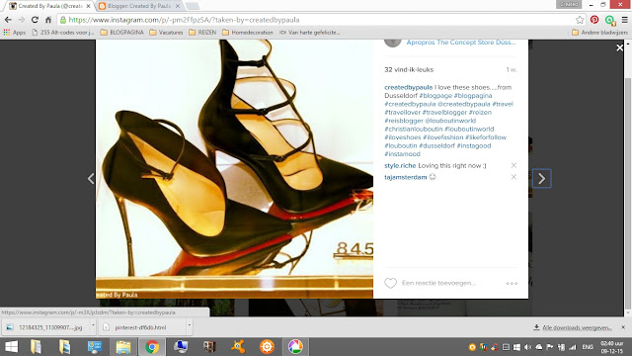Launch Google Chrome from the taskbar
The image size is (632, 356).
152,347
